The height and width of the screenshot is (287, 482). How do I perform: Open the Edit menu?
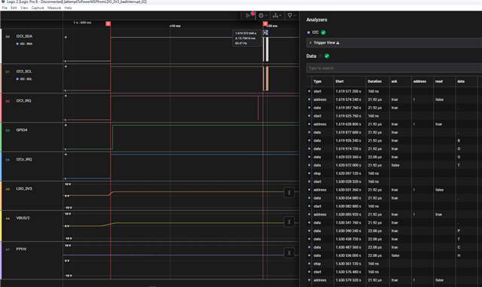(14, 8)
